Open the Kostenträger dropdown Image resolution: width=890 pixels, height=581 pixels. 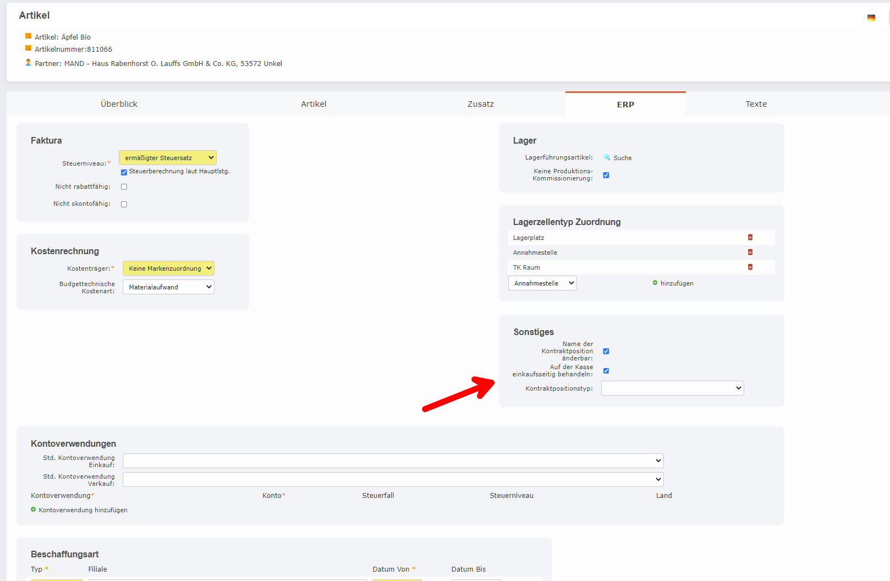[168, 268]
